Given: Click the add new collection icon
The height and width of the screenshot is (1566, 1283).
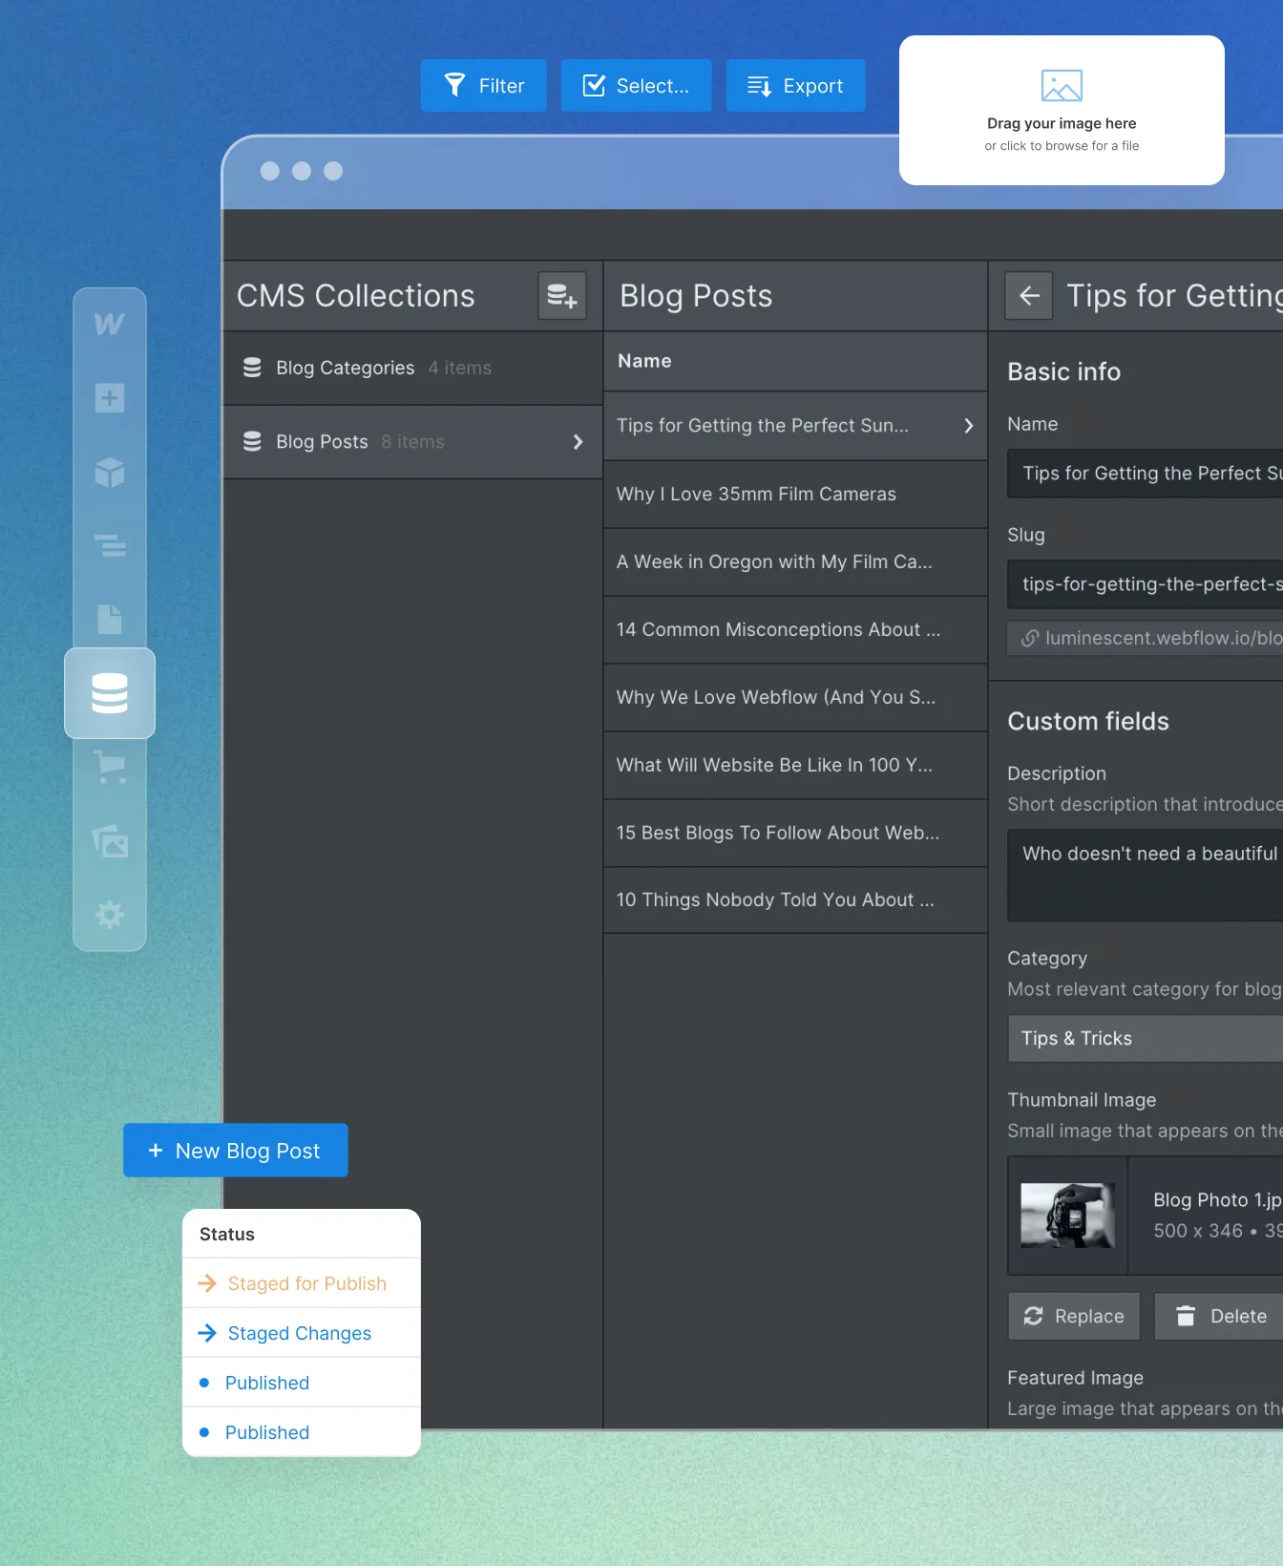Looking at the screenshot, I should click(x=562, y=296).
